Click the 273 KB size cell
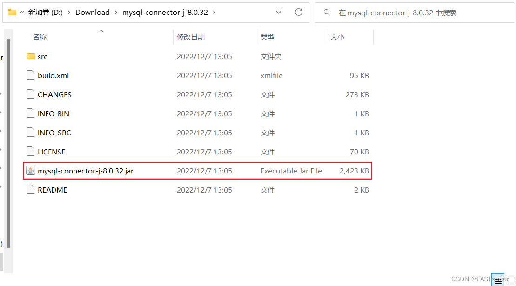Screen dimensions: 516x286 click(357, 95)
